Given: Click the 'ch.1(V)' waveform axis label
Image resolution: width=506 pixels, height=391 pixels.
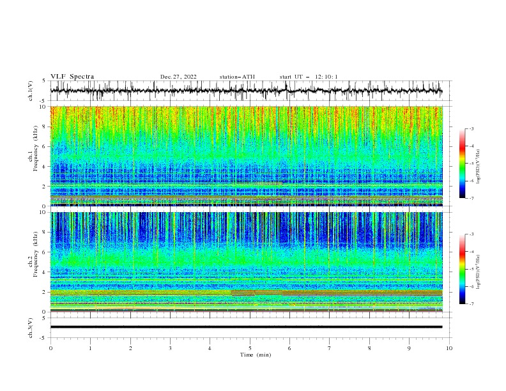Looking at the screenshot, I should [31, 91].
